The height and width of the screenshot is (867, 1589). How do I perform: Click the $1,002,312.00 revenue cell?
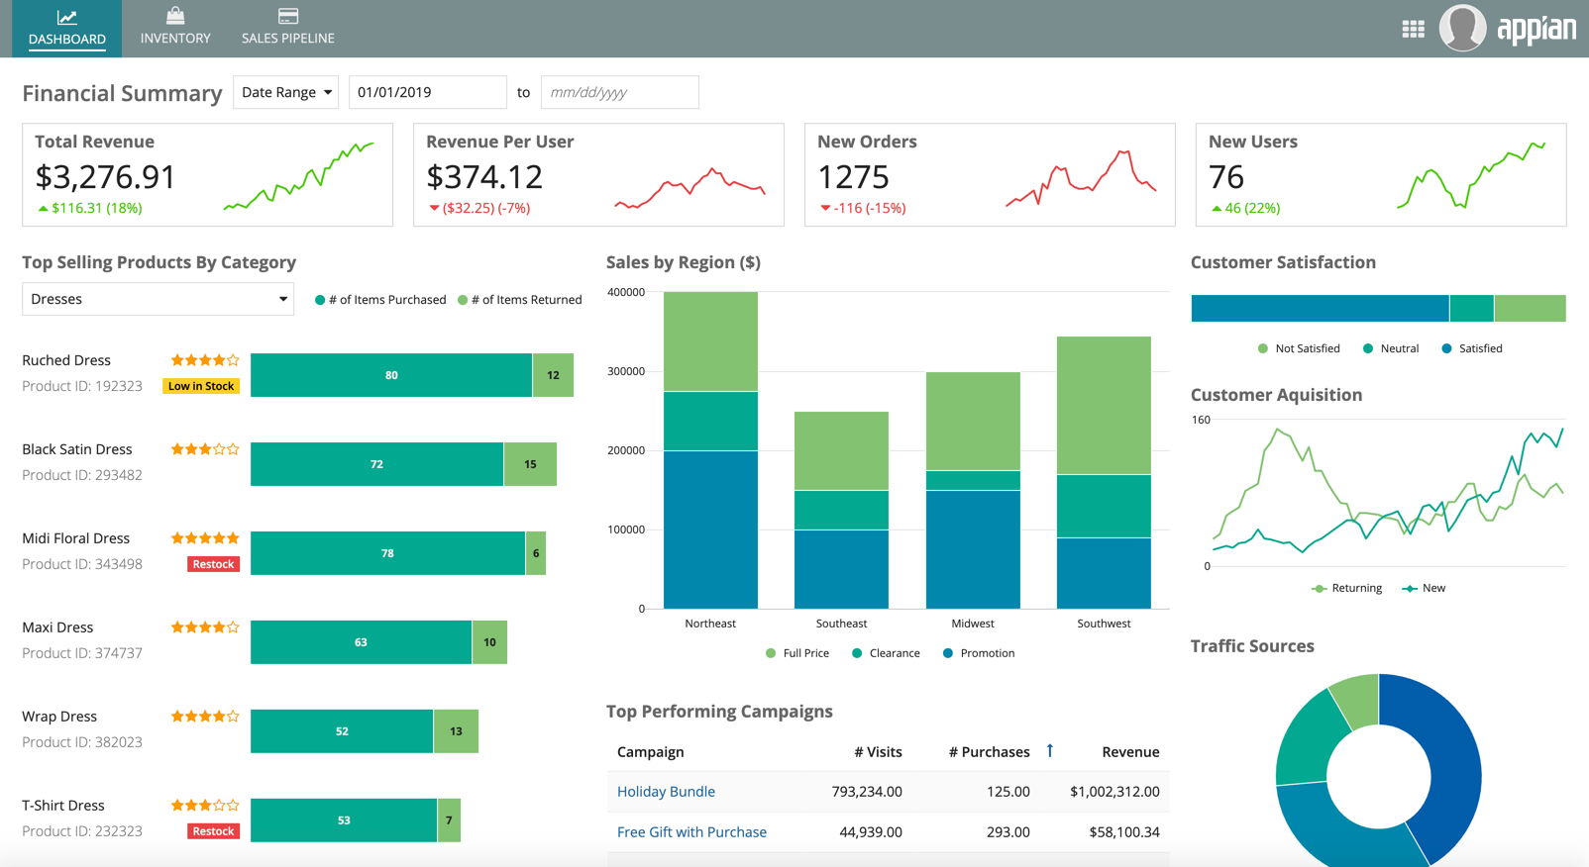tap(1114, 792)
